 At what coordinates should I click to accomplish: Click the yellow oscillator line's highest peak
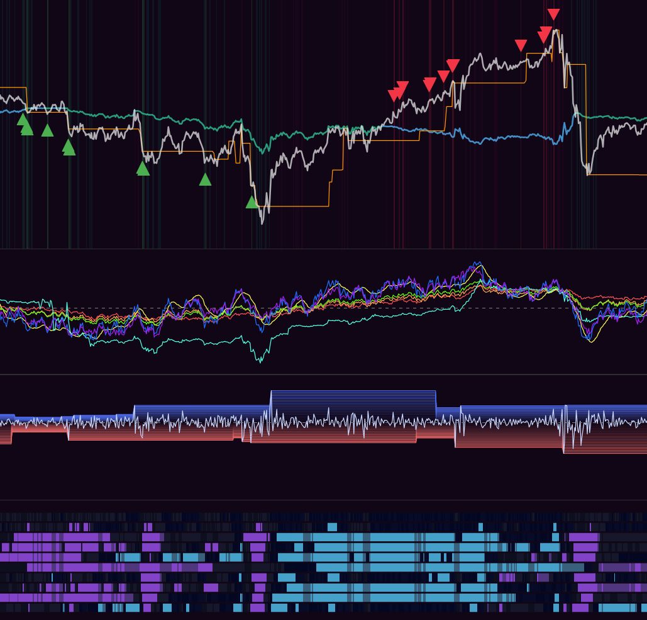[480, 266]
